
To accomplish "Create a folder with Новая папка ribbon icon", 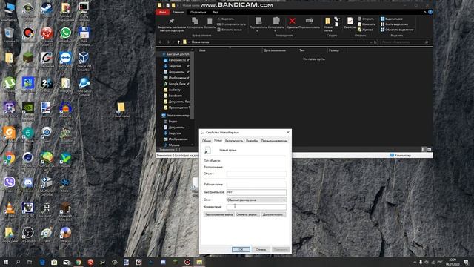I will click(x=328, y=24).
